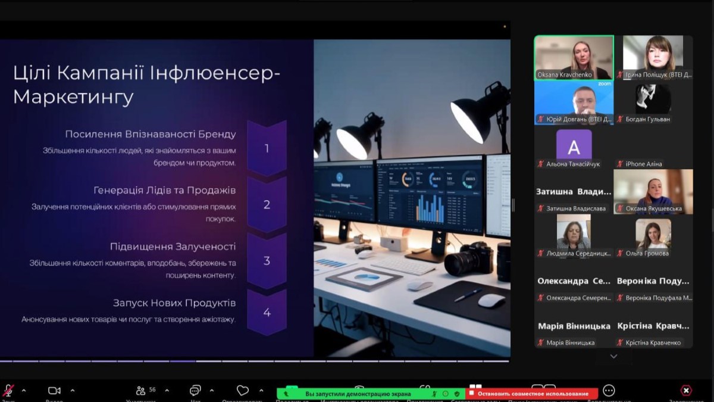Expand video options arrow next to camera
This screenshot has width=714, height=402.
(x=73, y=391)
